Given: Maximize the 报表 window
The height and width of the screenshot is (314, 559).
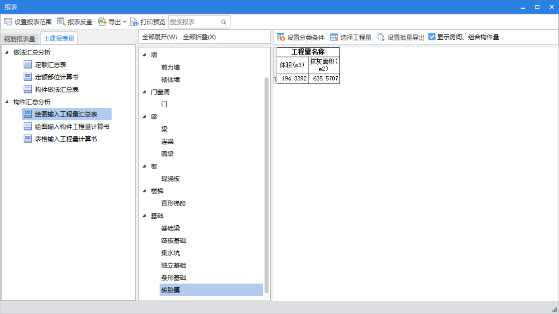Looking at the screenshot, I should coord(537,7).
